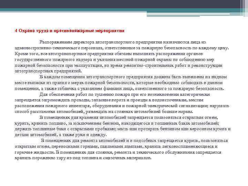Click the words "а также руки и одежду."
The width and height of the screenshot is (248, 186).
click(x=83, y=135)
